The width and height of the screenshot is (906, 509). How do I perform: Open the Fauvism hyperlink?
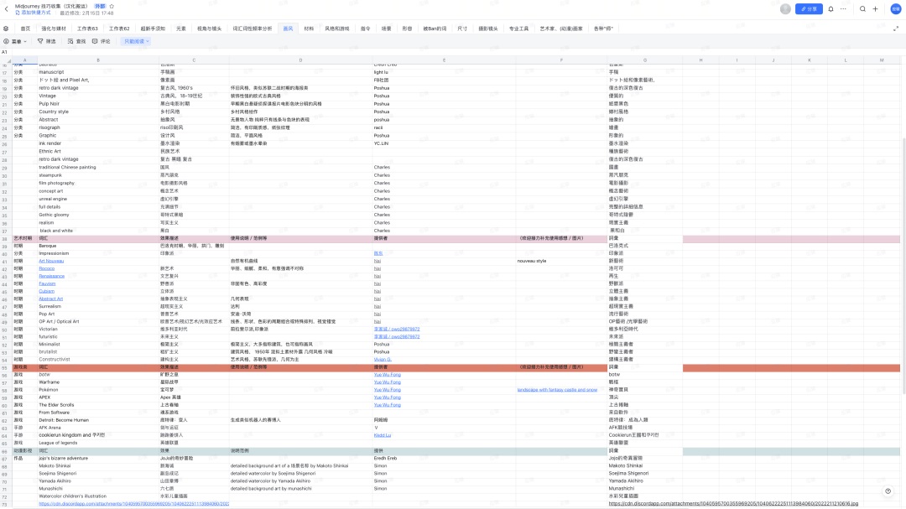[x=47, y=283]
